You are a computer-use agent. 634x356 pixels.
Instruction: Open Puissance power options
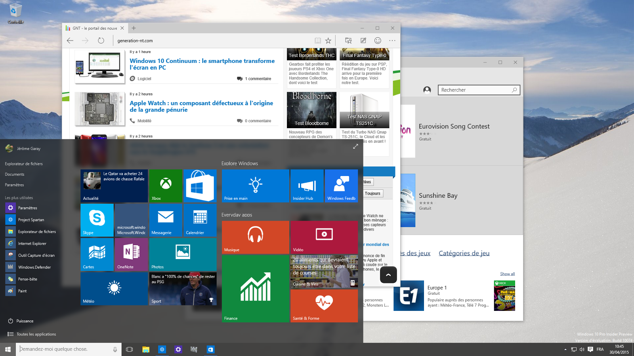[x=21, y=321]
